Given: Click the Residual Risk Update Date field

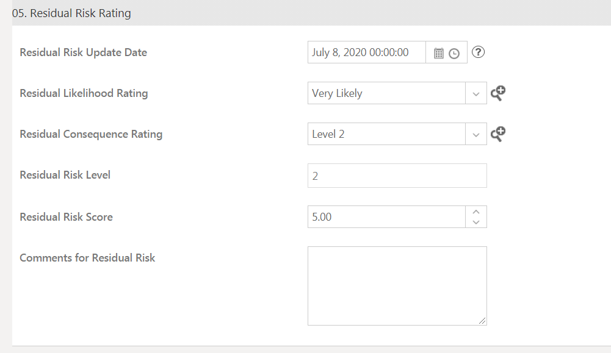Looking at the screenshot, I should click(366, 52).
